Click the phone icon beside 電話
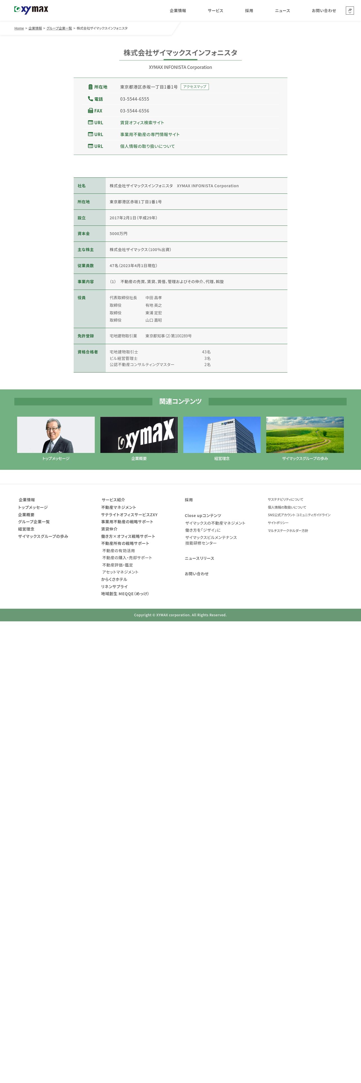Viewport: 361px width, 1083px height. 90,99
